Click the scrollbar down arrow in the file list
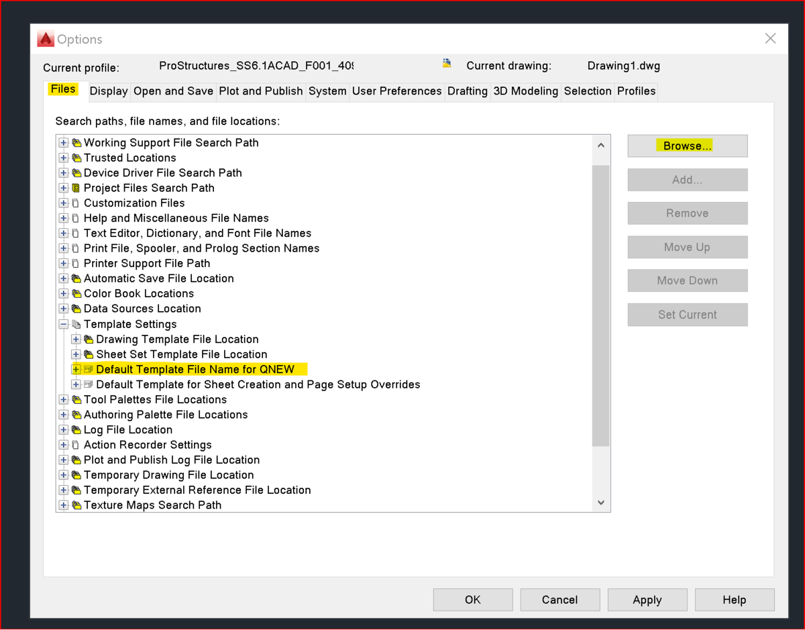Viewport: 805px width, 630px height. click(601, 503)
